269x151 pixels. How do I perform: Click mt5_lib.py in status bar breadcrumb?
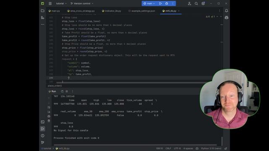click(x=63, y=148)
